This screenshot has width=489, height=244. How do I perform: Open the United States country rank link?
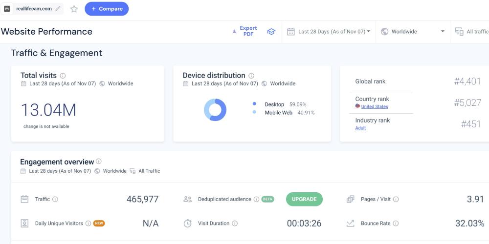point(374,106)
